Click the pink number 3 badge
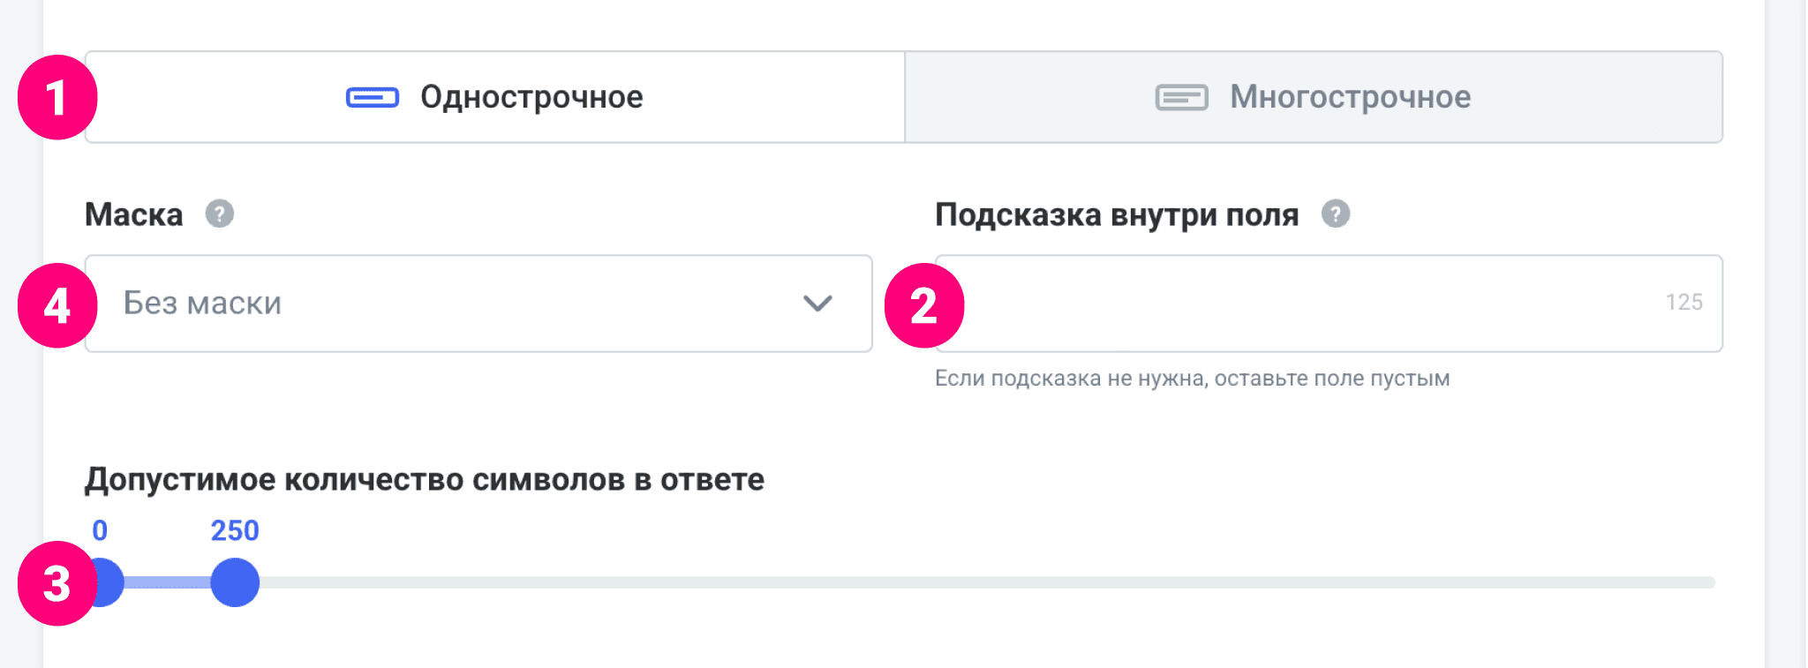This screenshot has width=1808, height=668. point(56,584)
